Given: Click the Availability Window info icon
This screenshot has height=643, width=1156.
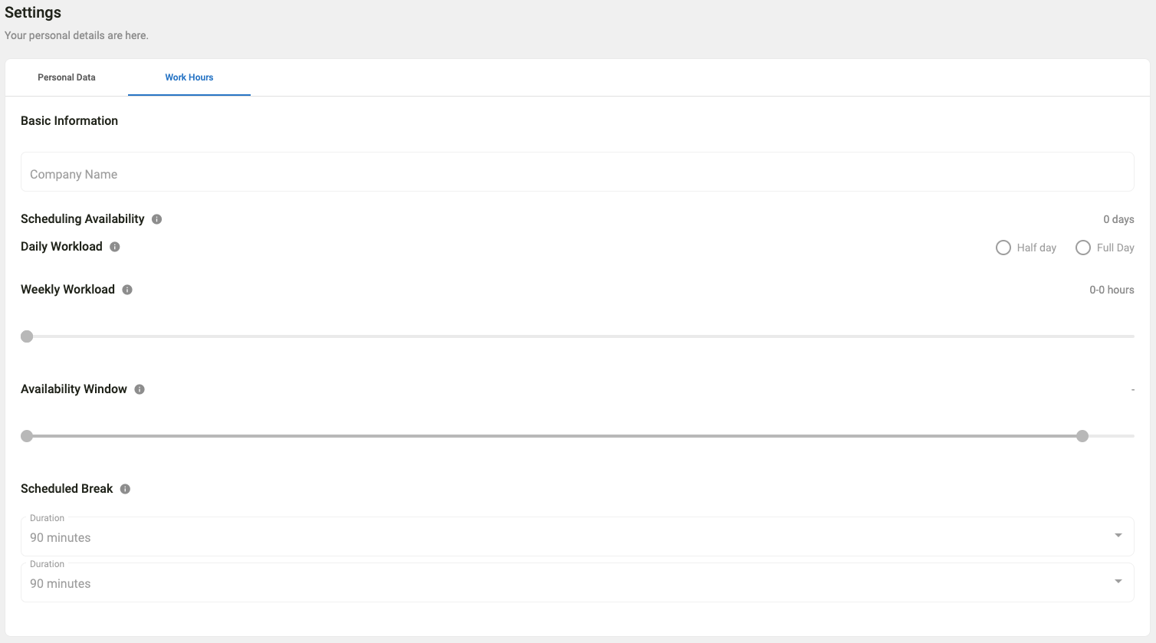Looking at the screenshot, I should coord(140,389).
